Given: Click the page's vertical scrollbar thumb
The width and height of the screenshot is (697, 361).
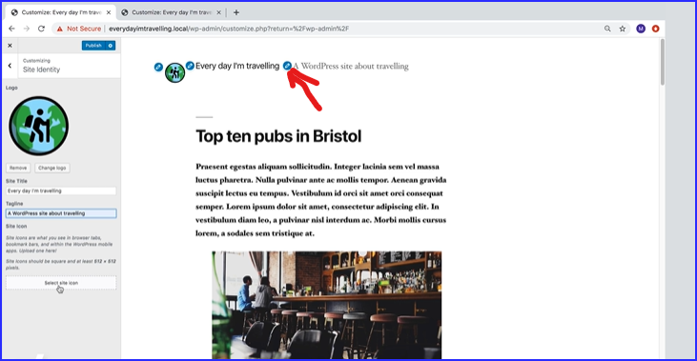Looking at the screenshot, I should click(663, 62).
